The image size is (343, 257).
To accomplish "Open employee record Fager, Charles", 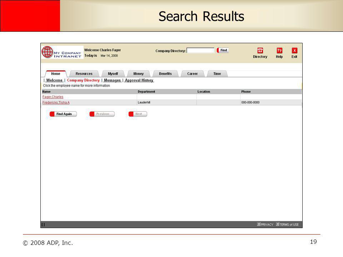I will [53, 97].
